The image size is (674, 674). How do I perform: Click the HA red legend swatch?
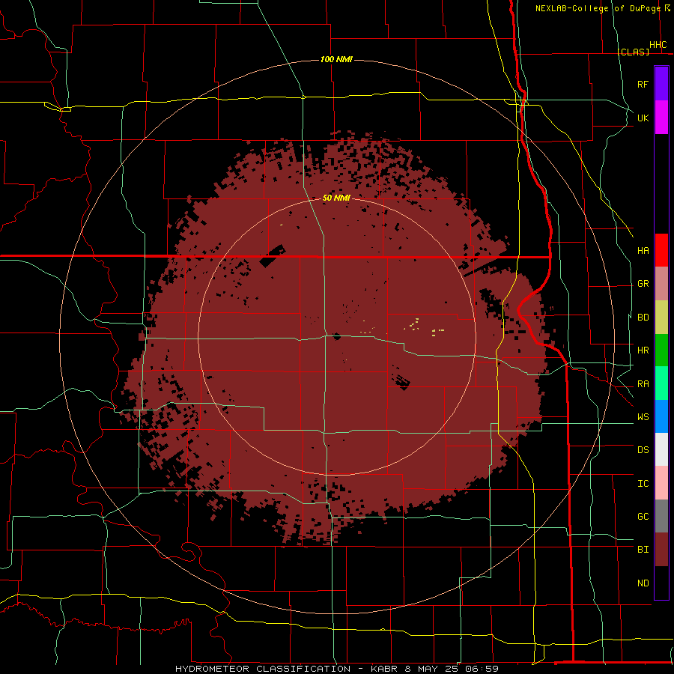(x=661, y=250)
